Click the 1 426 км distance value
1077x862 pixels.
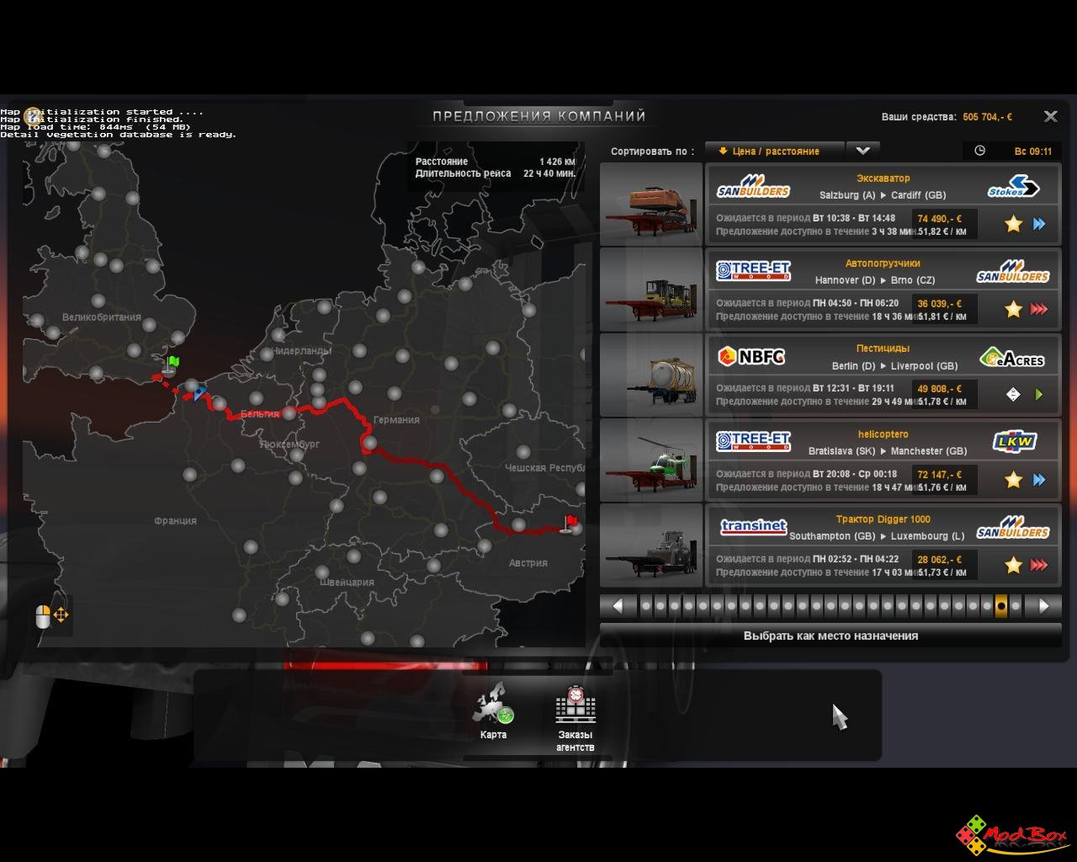pos(557,162)
